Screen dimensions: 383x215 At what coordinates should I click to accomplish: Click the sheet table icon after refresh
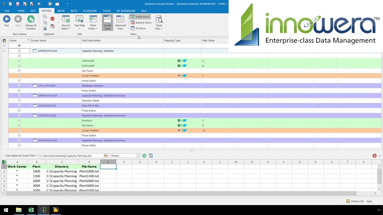click(x=151, y=156)
